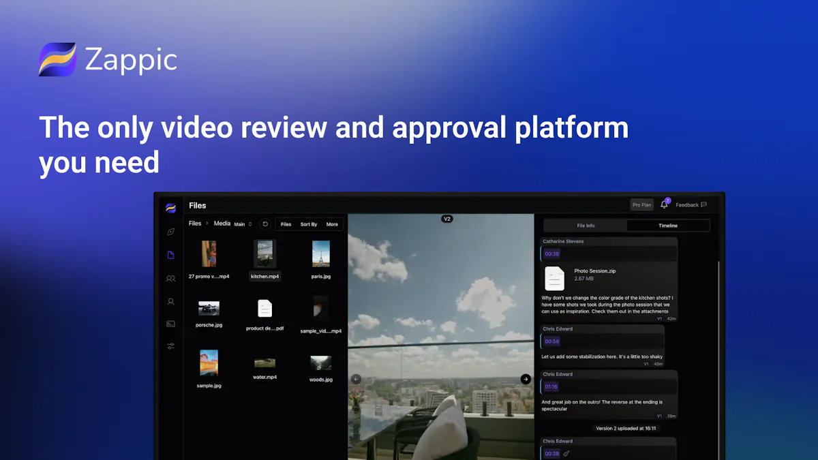Open the Sort By menu
818x460 pixels.
pyautogui.click(x=309, y=224)
